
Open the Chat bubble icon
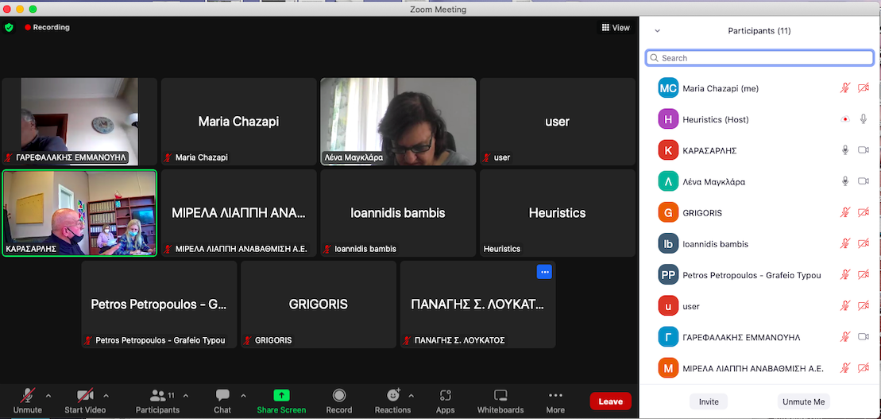(222, 395)
